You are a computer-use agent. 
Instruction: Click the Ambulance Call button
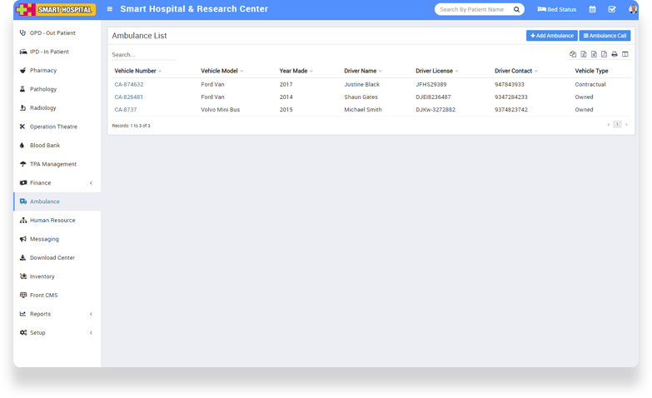point(605,36)
